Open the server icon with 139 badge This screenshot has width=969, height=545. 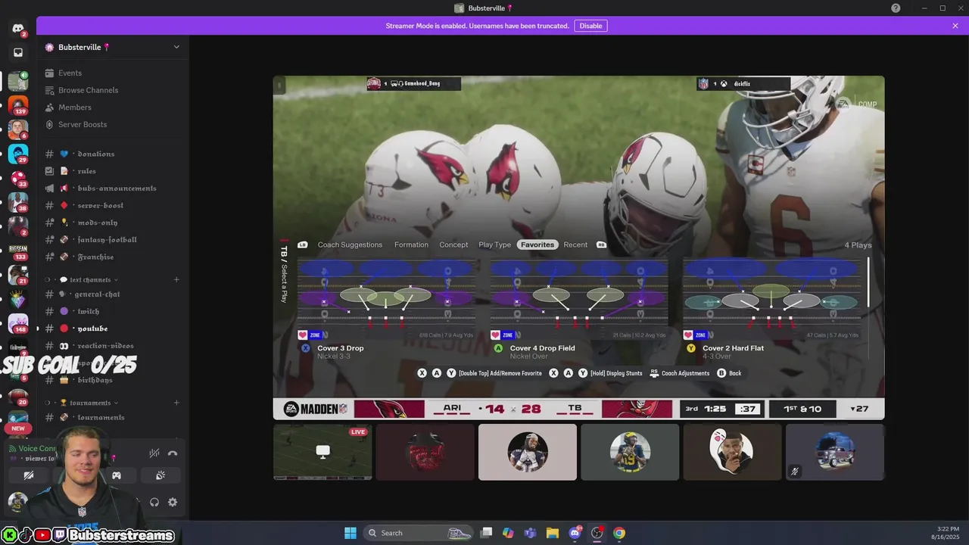pyautogui.click(x=18, y=104)
